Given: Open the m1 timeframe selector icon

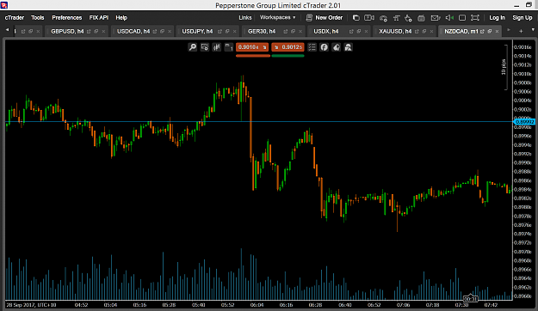Looking at the screenshot, I should (229, 47).
